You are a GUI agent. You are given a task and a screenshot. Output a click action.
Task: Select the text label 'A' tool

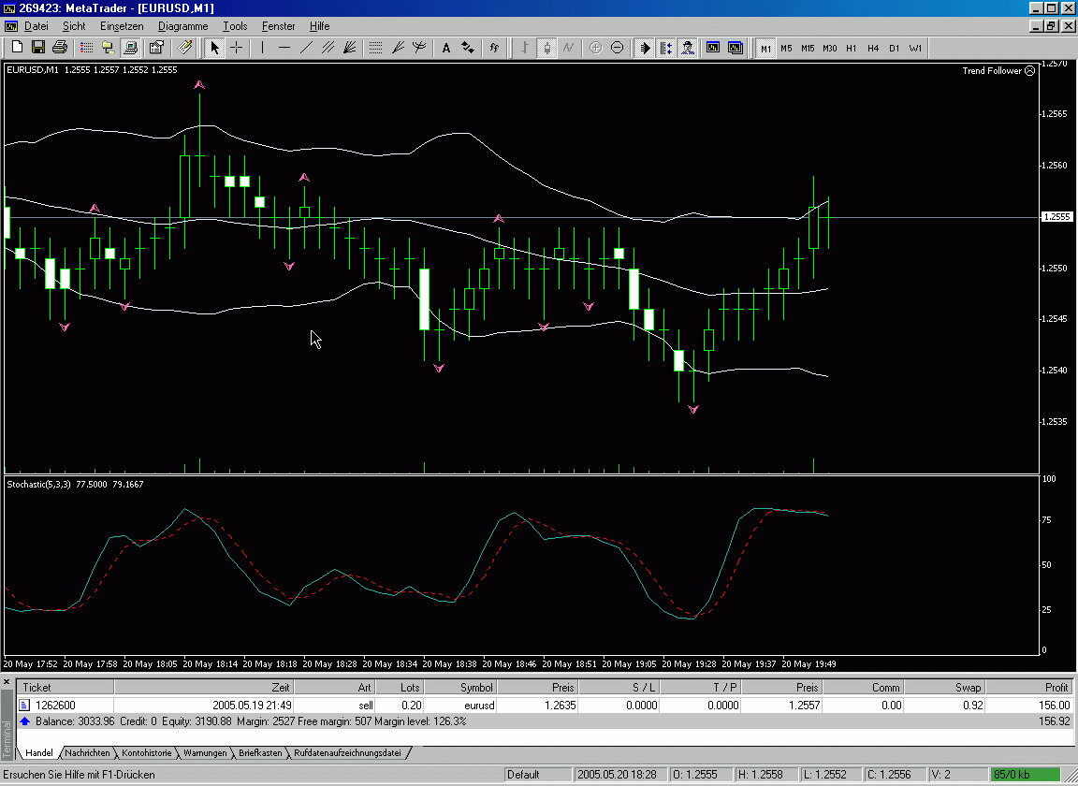tap(445, 48)
